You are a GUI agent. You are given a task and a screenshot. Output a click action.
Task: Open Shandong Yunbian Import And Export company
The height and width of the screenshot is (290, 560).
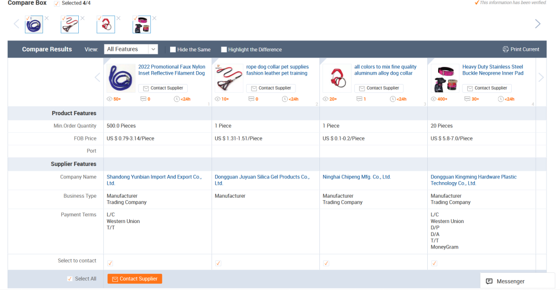point(155,180)
